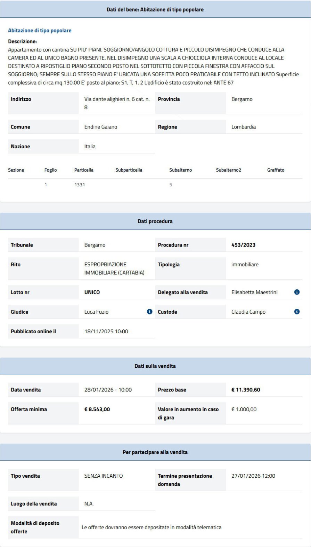Click the sale date 28/01/2026 - 10:00
The width and height of the screenshot is (311, 547).
(x=108, y=390)
